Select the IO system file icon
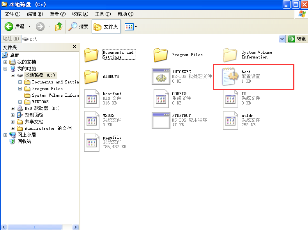The height and width of the screenshot is (230, 308). (x=230, y=99)
